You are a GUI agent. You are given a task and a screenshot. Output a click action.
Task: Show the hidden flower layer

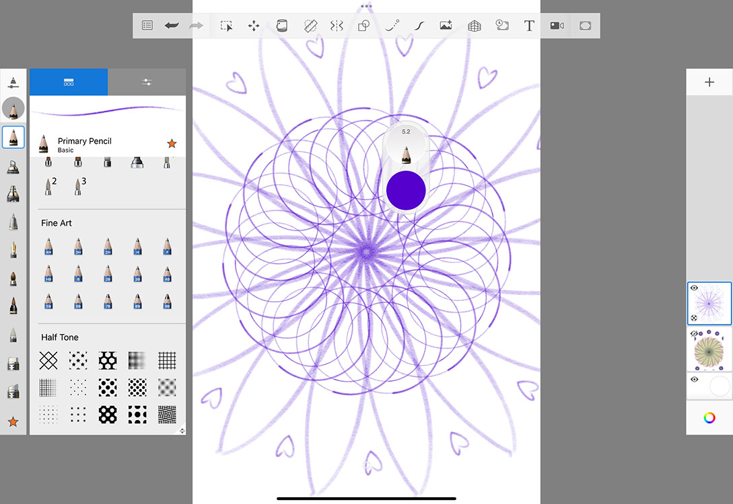[694, 333]
